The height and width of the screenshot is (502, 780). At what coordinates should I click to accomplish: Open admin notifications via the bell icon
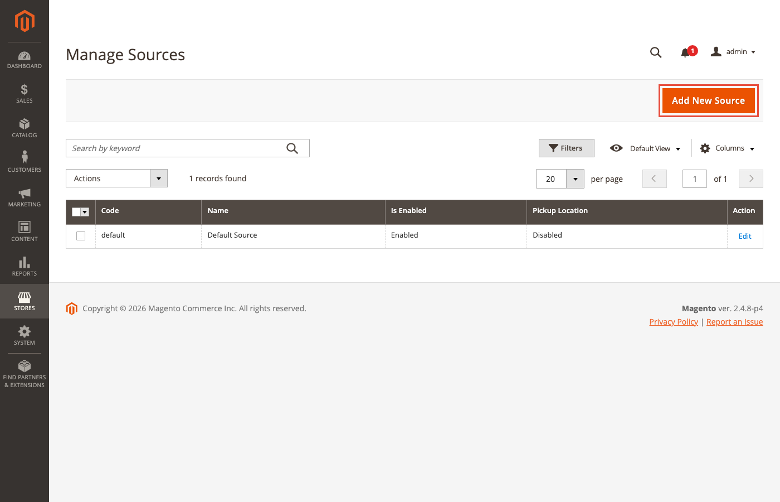coord(686,51)
